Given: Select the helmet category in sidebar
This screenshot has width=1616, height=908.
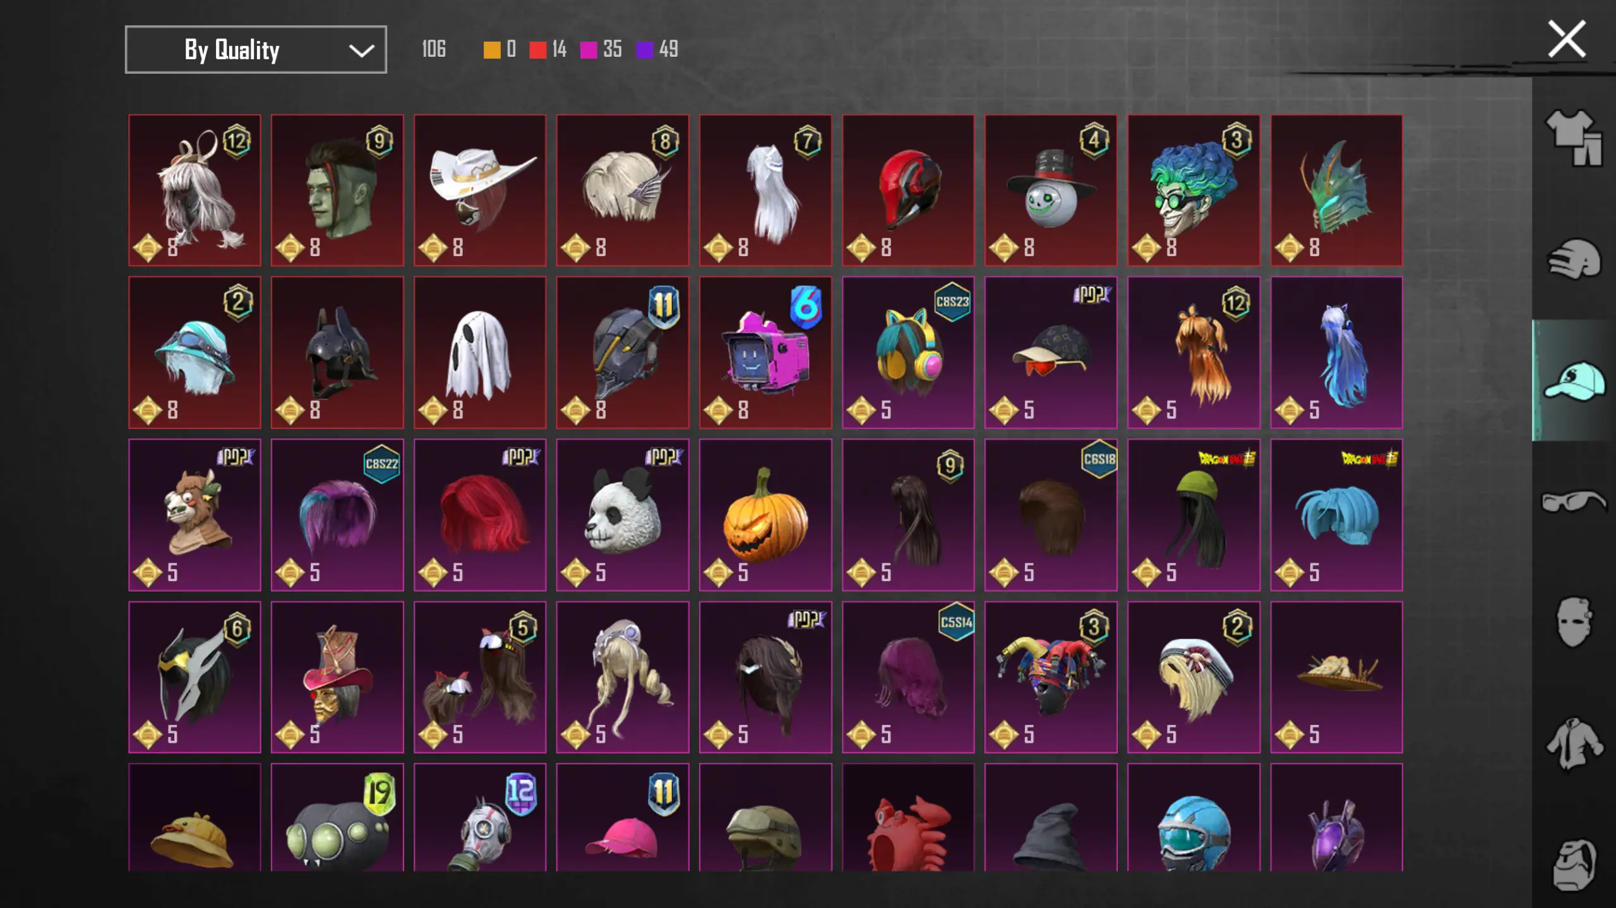Looking at the screenshot, I should (x=1573, y=259).
